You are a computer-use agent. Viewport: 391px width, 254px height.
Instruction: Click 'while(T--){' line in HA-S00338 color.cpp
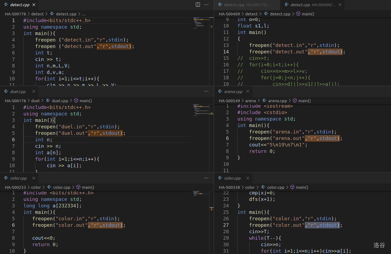coord(265,238)
